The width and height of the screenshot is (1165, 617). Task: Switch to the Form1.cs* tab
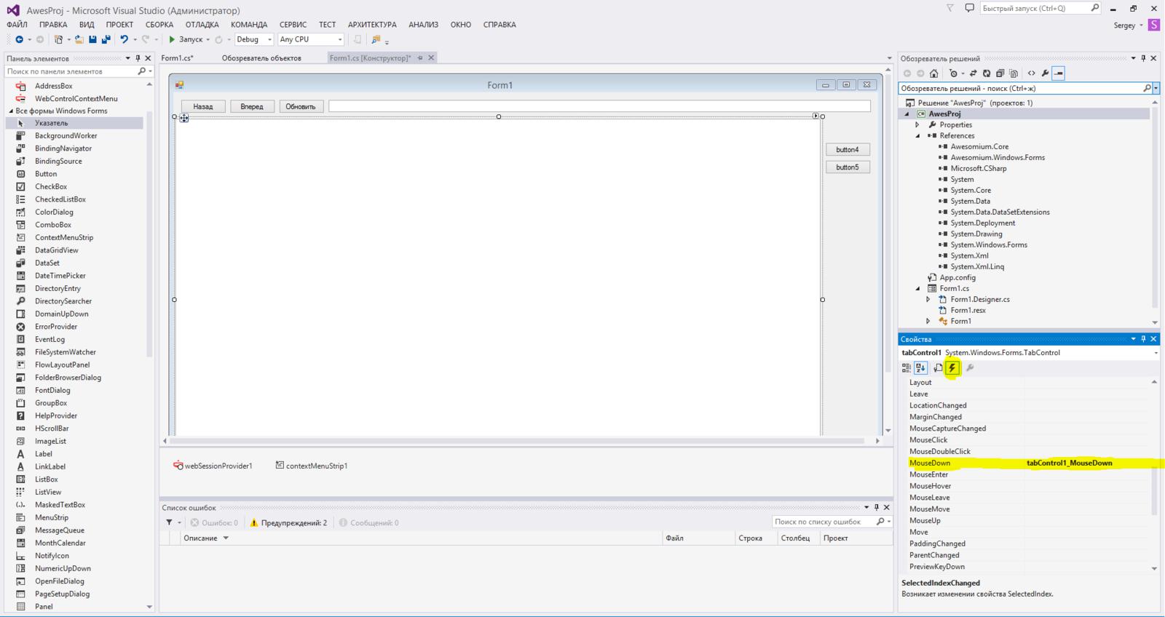pyautogui.click(x=177, y=58)
